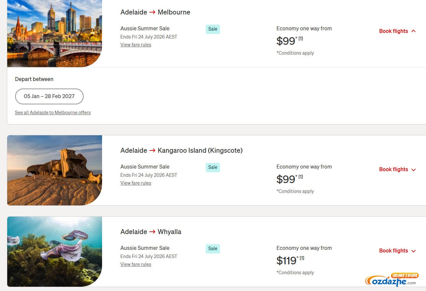The image size is (426, 291).
Task: Click the ozdazhe.com watermark logo
Action: 392,280
